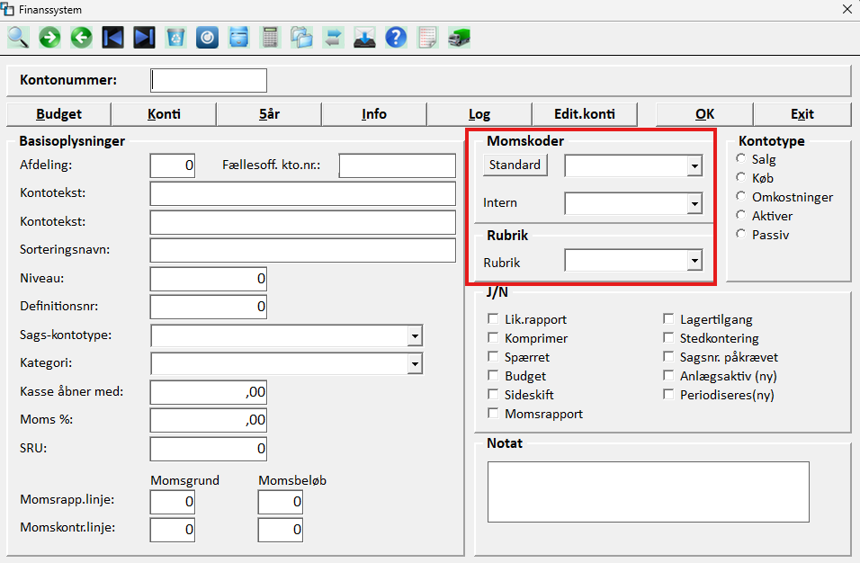This screenshot has width=860, height=563.
Task: Enable the Lik.rapport checkbox
Action: 493,318
